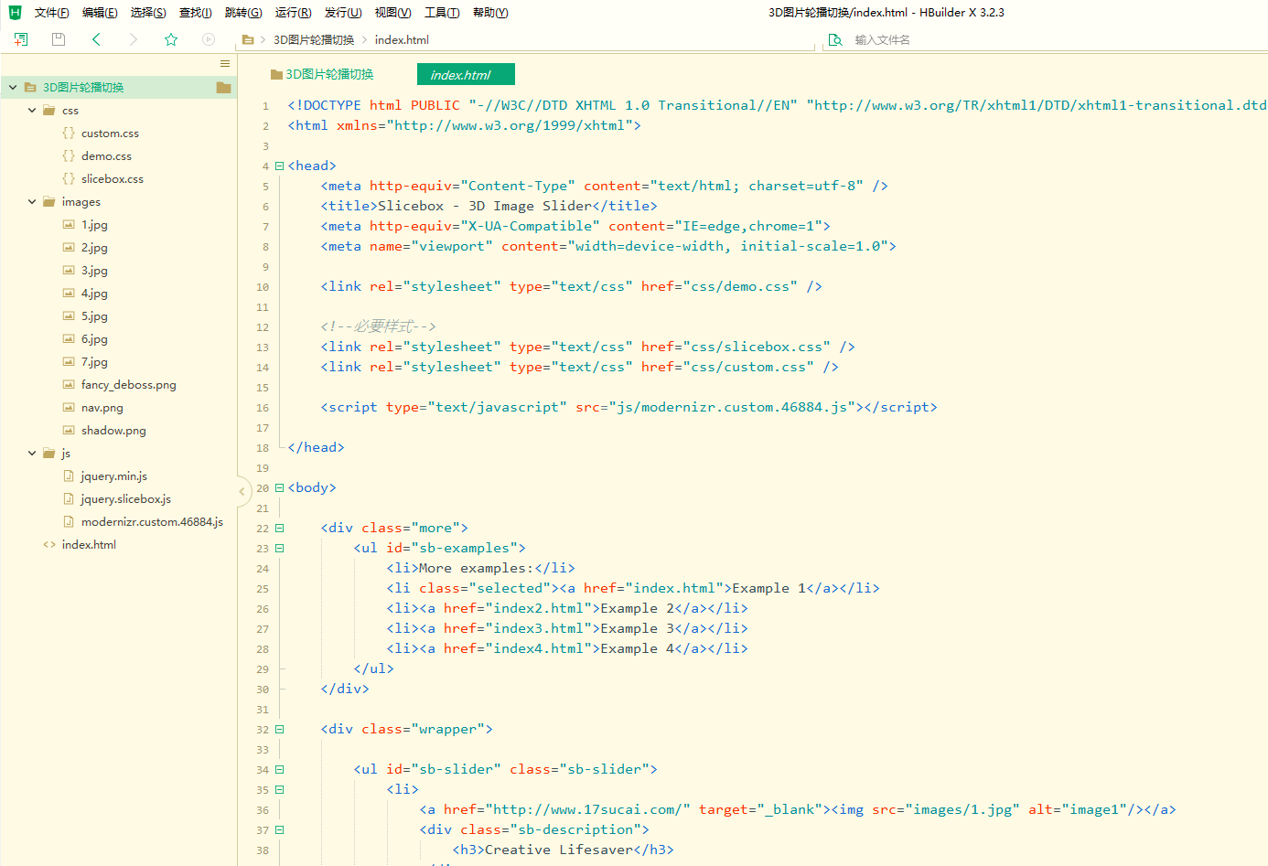This screenshot has width=1268, height=866.
Task: Select nav.png in the file tree
Action: tap(102, 408)
